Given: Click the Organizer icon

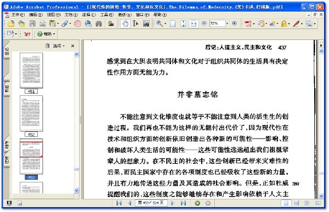Looking at the screenshot, I should 53,24.
